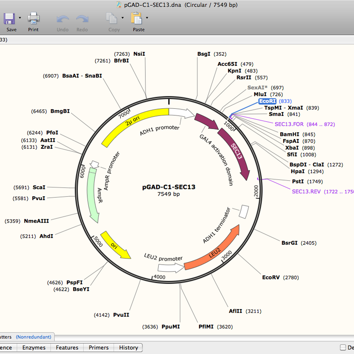
Task: Go to the Primers tab
Action: 99,348
